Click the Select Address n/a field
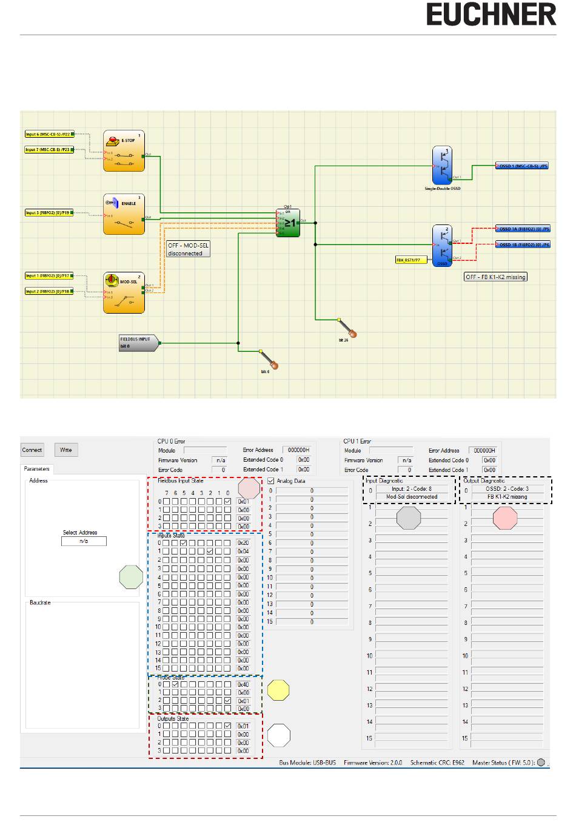576x836 pixels. click(84, 541)
